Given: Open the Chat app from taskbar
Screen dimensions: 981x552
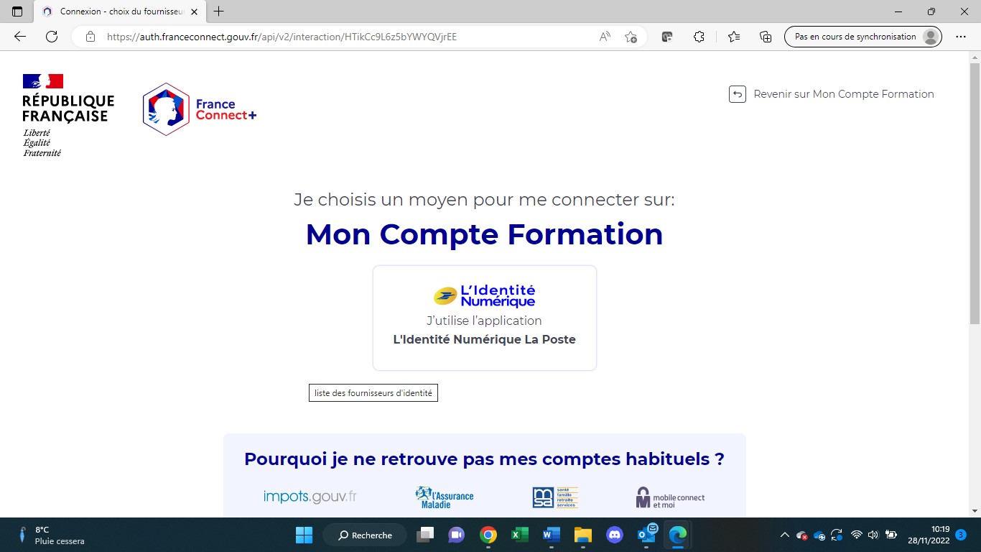Looking at the screenshot, I should [x=456, y=535].
